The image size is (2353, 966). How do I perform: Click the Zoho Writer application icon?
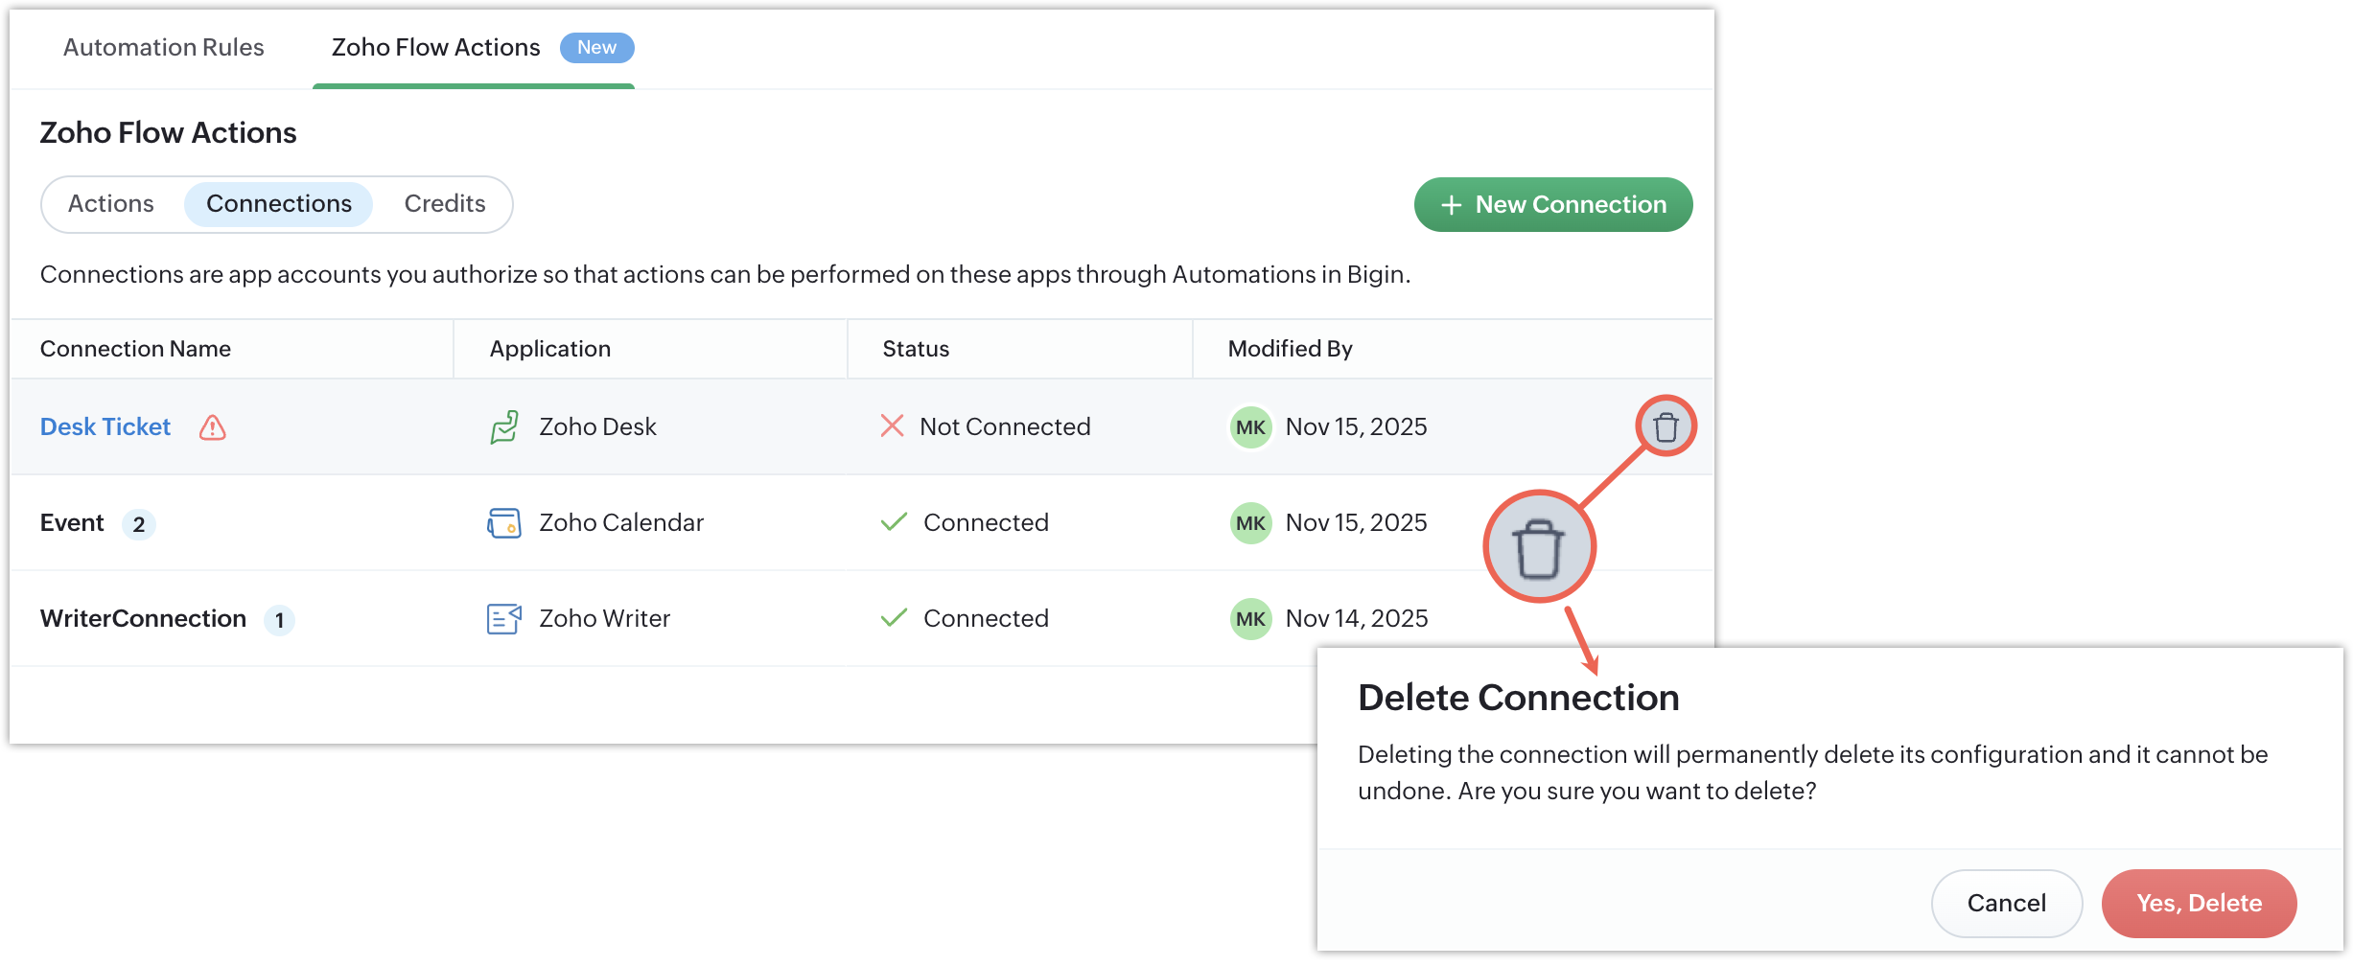504,619
